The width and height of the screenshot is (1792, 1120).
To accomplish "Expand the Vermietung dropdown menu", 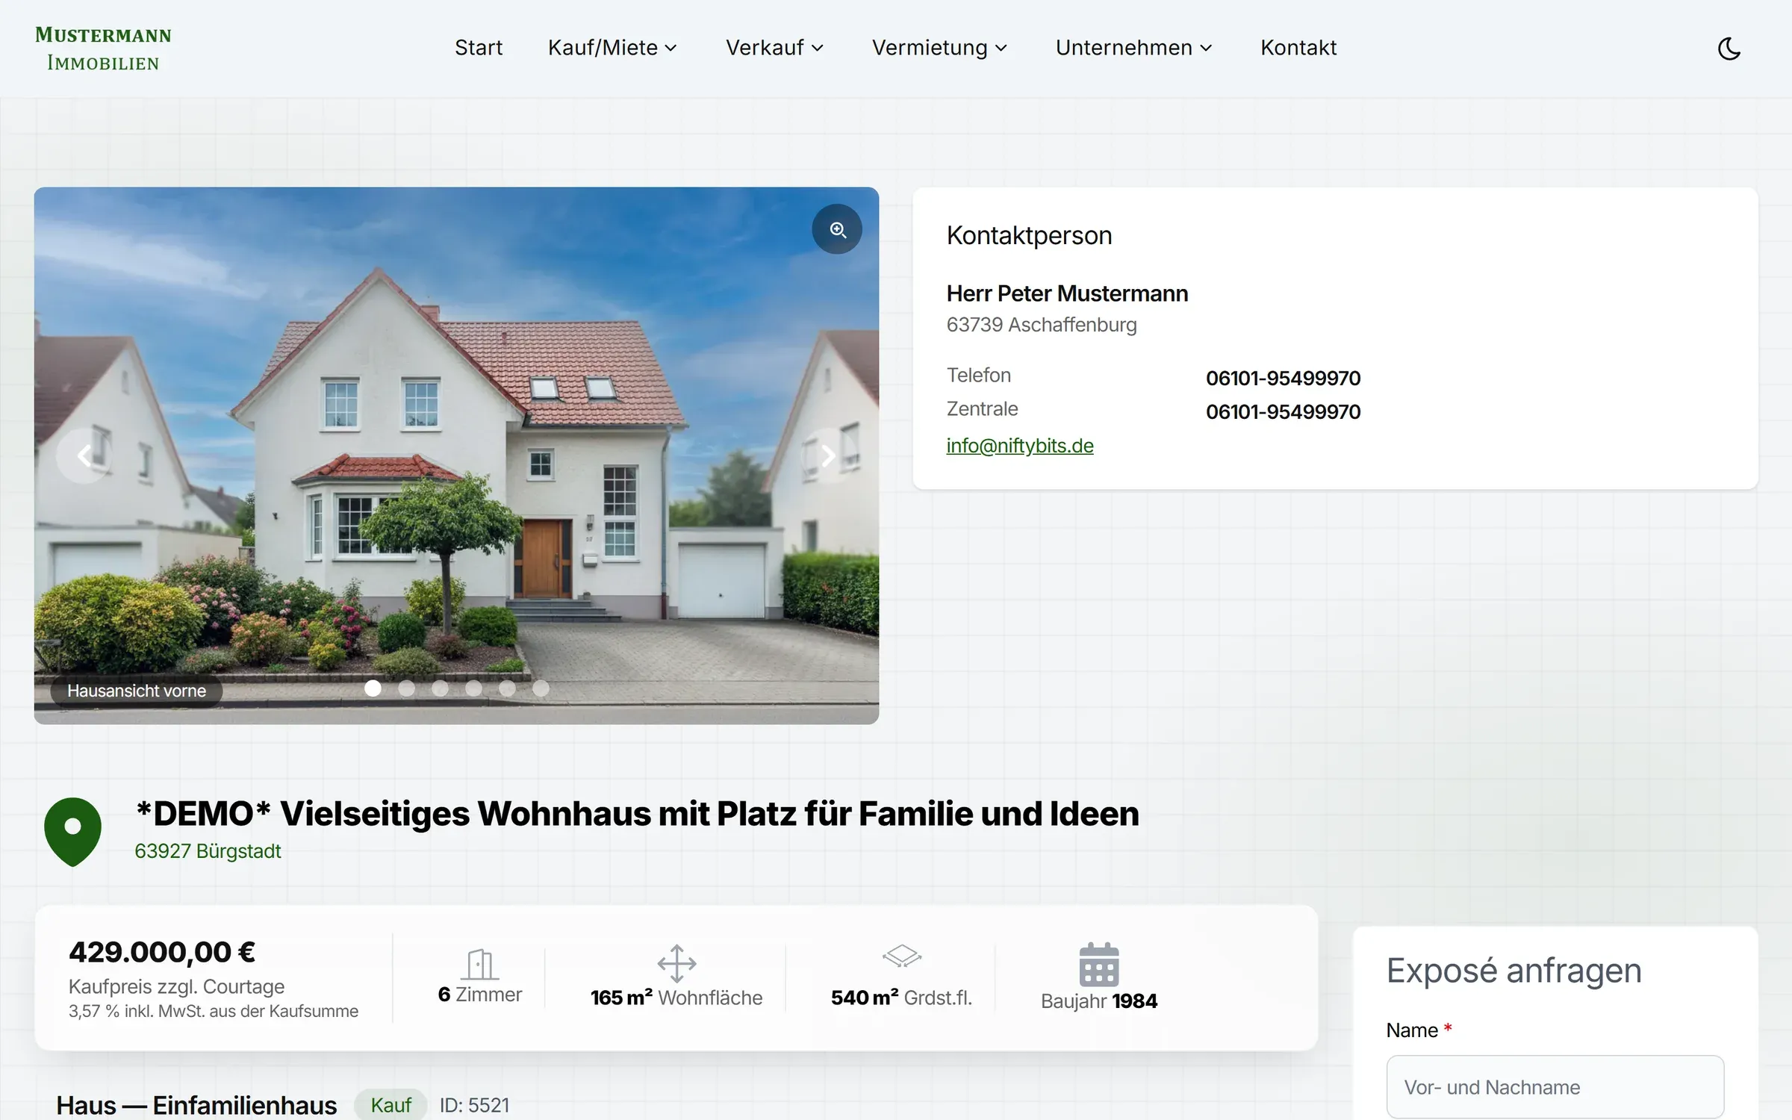I will (x=939, y=48).
